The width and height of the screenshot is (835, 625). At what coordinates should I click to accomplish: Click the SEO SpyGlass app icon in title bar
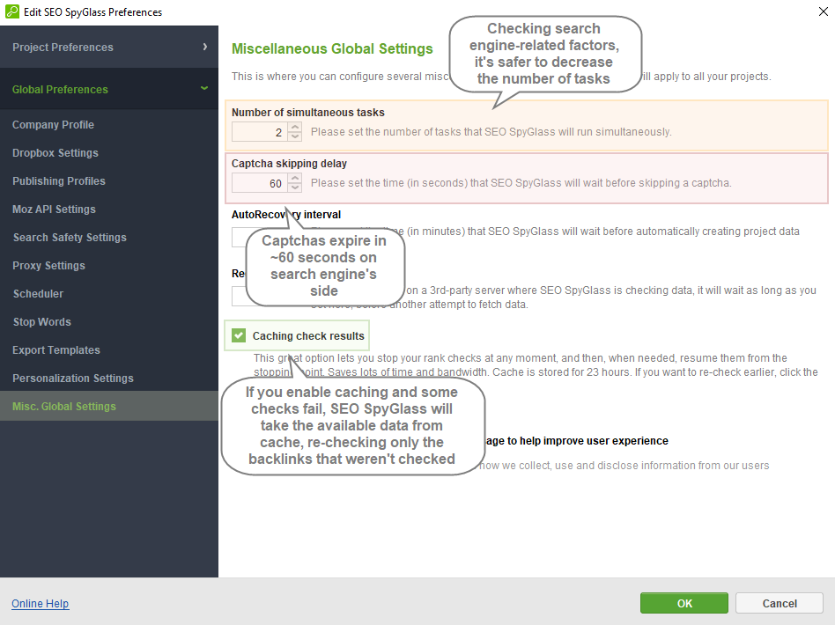(x=11, y=11)
